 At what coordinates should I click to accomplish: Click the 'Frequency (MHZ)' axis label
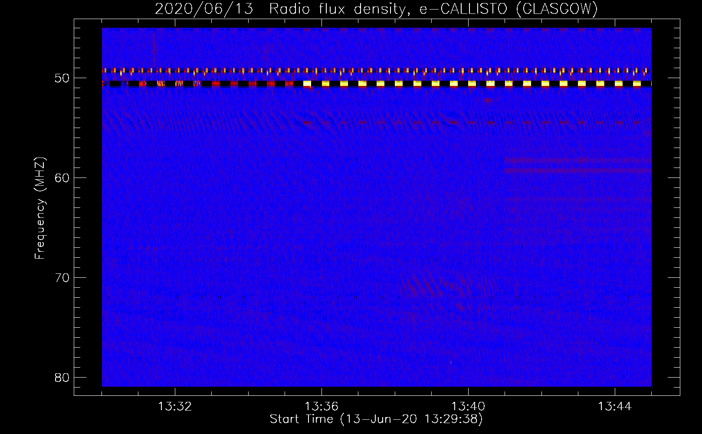(x=40, y=208)
